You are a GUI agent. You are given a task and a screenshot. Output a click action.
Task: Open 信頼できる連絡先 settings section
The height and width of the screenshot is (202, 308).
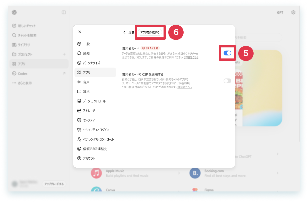(x=95, y=149)
